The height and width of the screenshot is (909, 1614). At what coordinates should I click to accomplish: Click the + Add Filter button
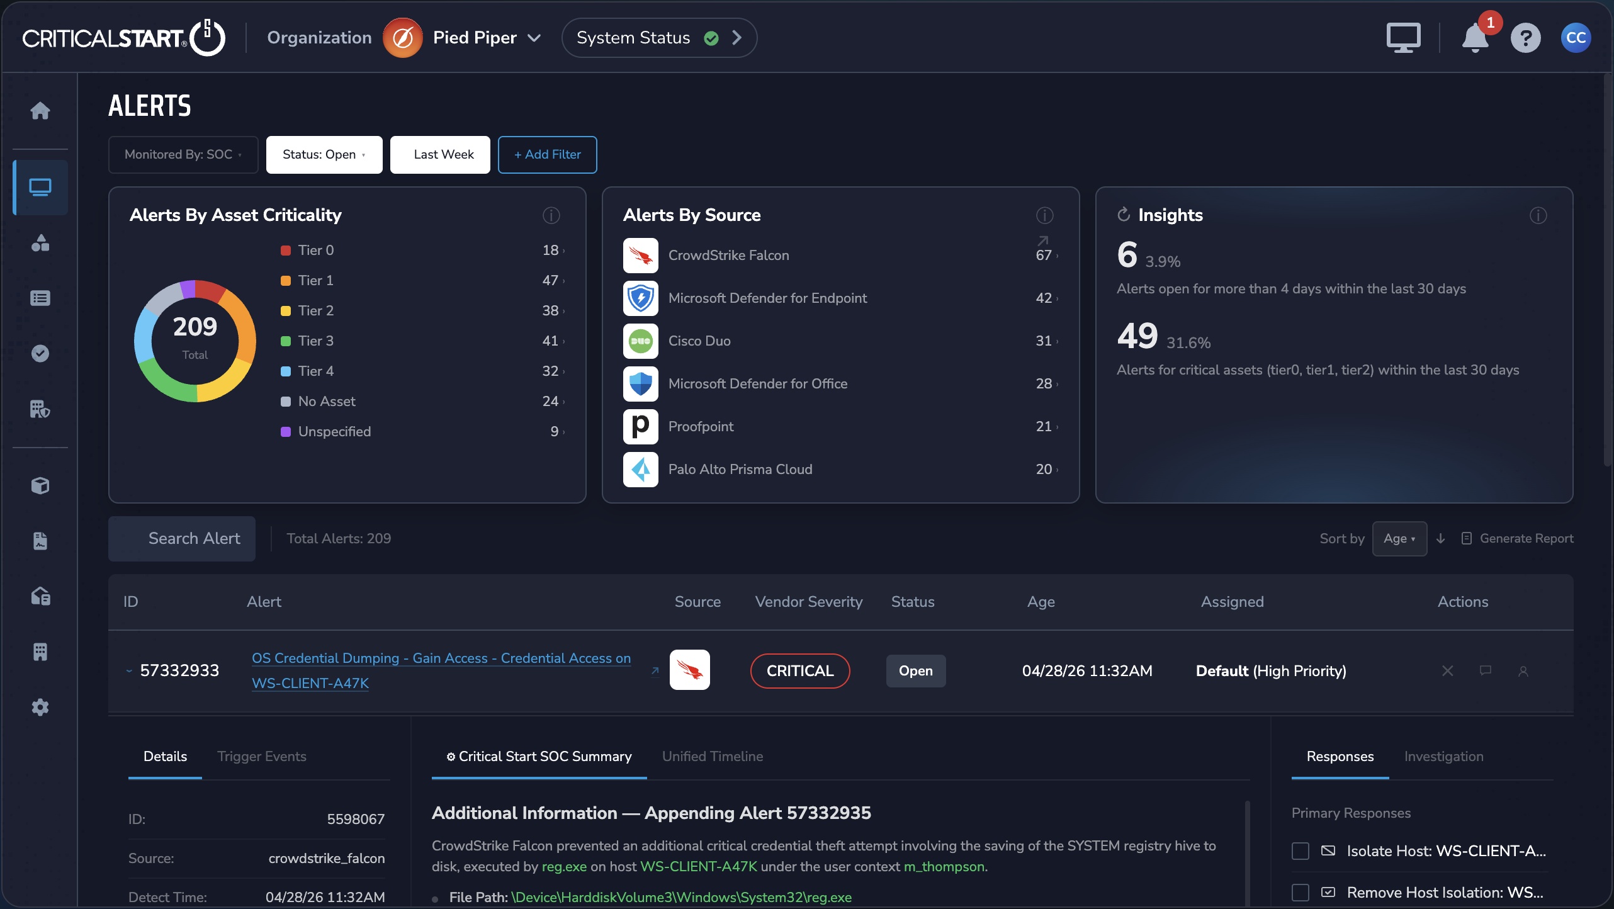(547, 154)
